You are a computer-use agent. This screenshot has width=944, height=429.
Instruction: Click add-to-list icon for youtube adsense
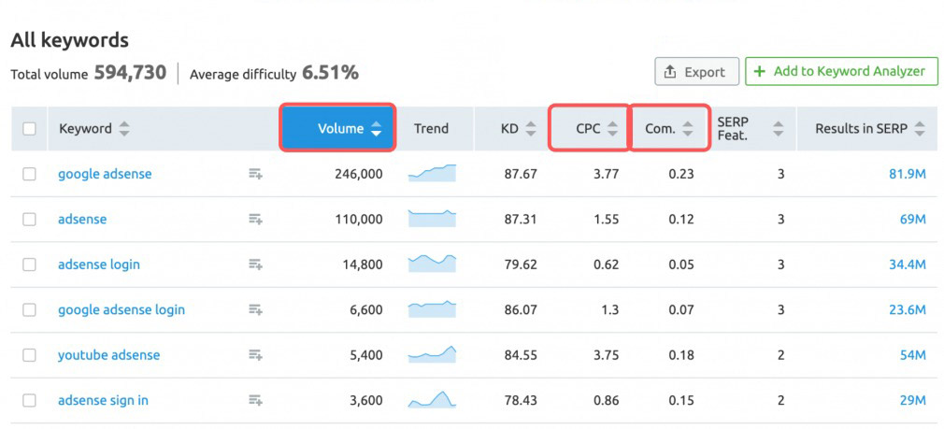[x=256, y=355]
